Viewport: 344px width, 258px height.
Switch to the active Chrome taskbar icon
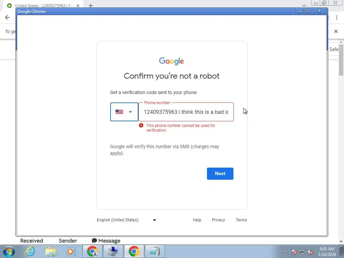(134, 251)
